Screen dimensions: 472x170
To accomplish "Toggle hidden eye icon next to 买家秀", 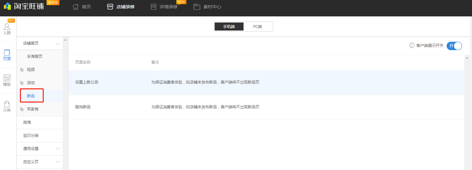I will [22, 110].
